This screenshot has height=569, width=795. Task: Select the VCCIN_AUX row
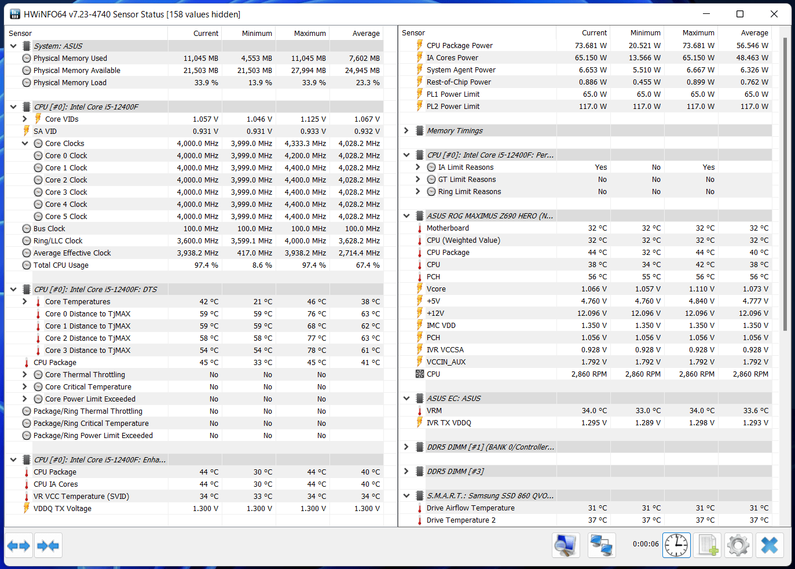(x=585, y=362)
